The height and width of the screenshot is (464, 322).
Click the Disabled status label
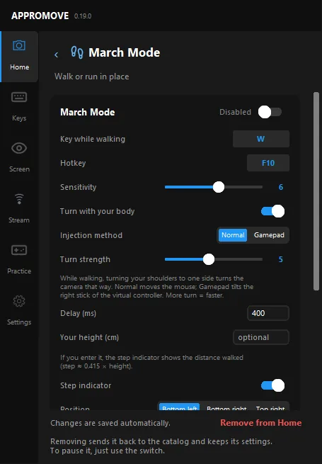(235, 112)
